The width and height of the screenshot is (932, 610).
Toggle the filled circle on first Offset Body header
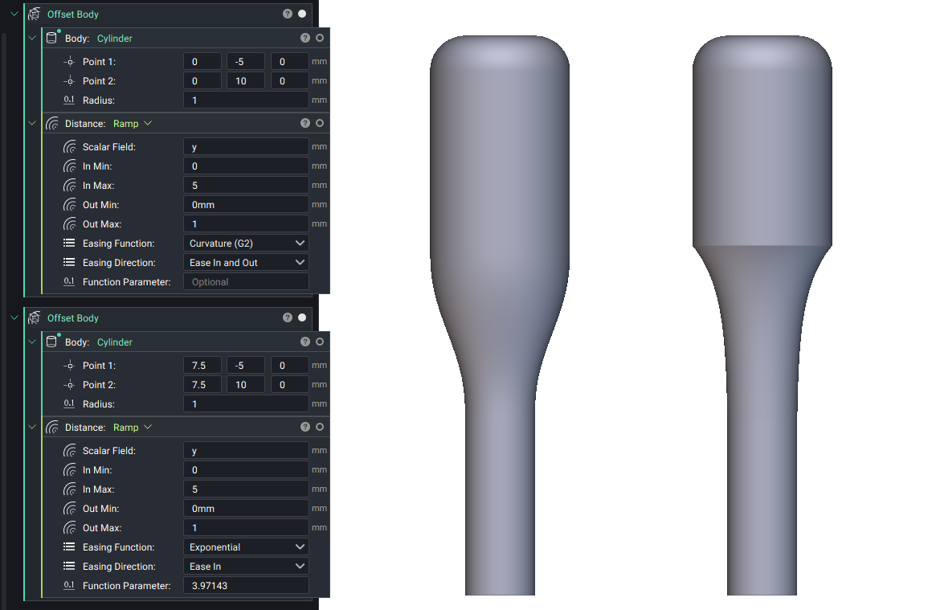point(302,14)
